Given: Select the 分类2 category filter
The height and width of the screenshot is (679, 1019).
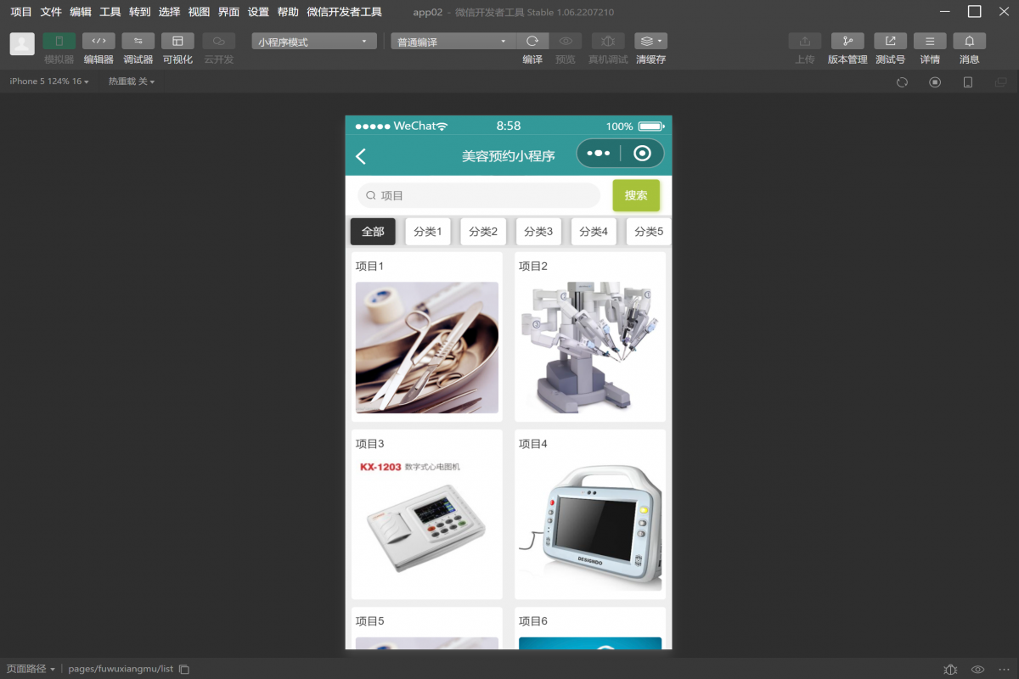Looking at the screenshot, I should (x=483, y=232).
